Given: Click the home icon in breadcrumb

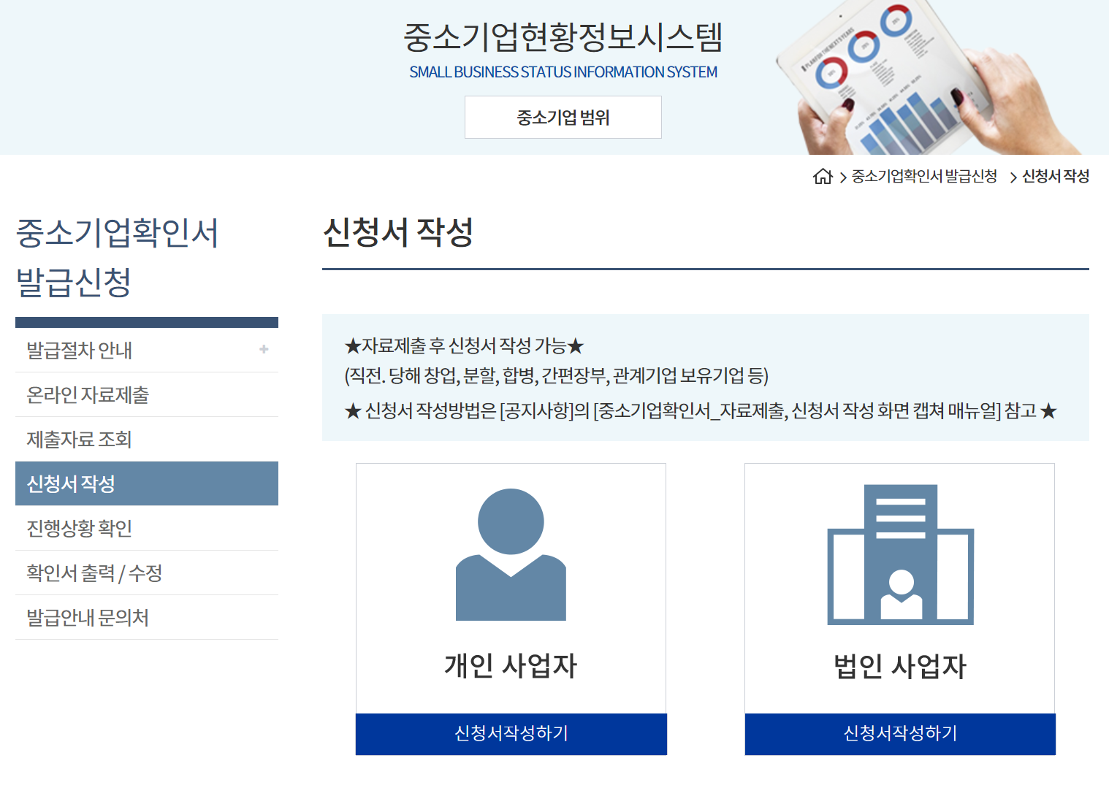Looking at the screenshot, I should [823, 177].
